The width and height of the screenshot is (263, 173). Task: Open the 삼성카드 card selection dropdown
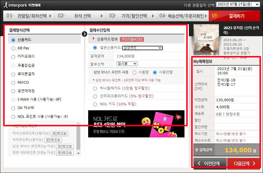[x=142, y=48]
